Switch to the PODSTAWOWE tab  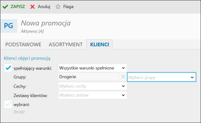[23, 45]
